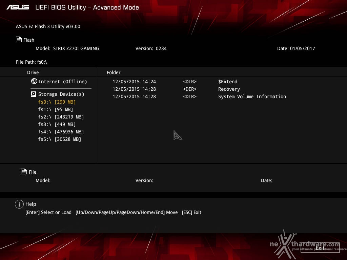Screen dimensions: 347x260
Task: Click the <DIR> tag of System Volume row
Action: 190,96
